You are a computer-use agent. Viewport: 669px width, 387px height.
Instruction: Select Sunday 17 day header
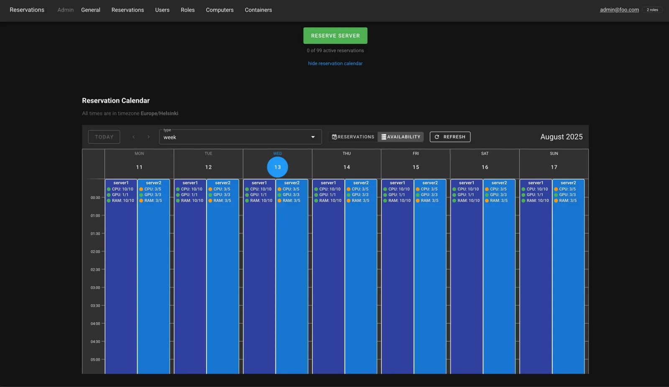pos(554,167)
